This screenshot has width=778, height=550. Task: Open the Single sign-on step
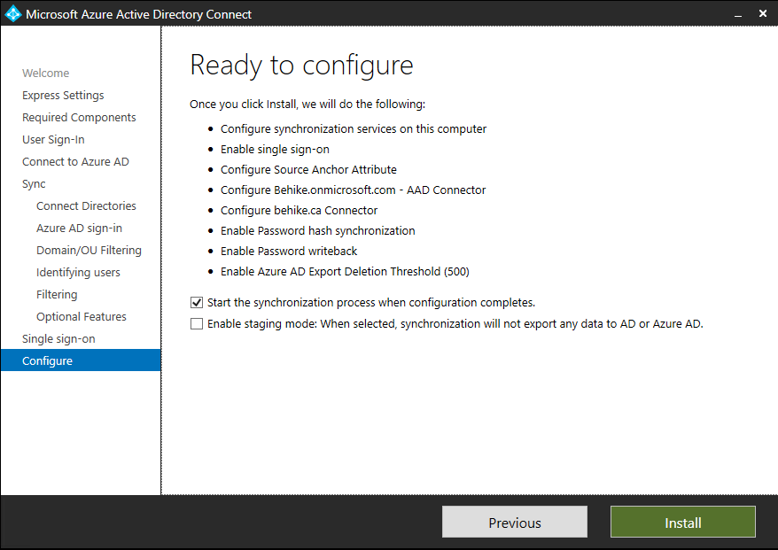(x=58, y=339)
